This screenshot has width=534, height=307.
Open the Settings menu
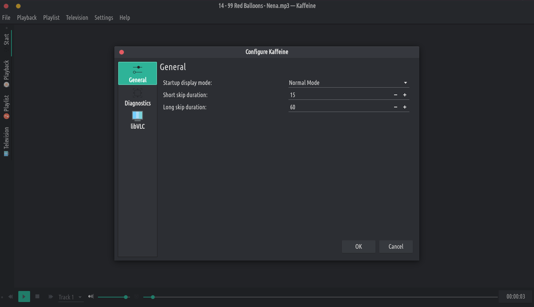tap(104, 18)
